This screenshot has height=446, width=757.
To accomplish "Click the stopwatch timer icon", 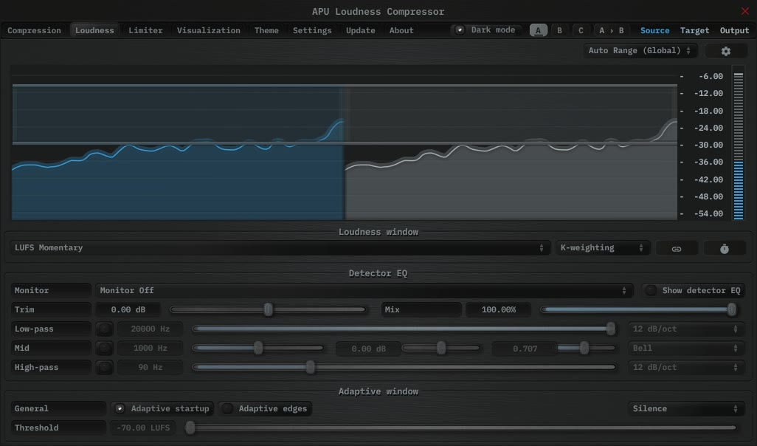I will click(x=725, y=248).
